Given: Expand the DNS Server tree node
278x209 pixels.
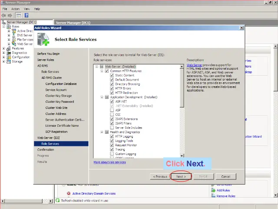Looking at the screenshot, I should 9,35.
